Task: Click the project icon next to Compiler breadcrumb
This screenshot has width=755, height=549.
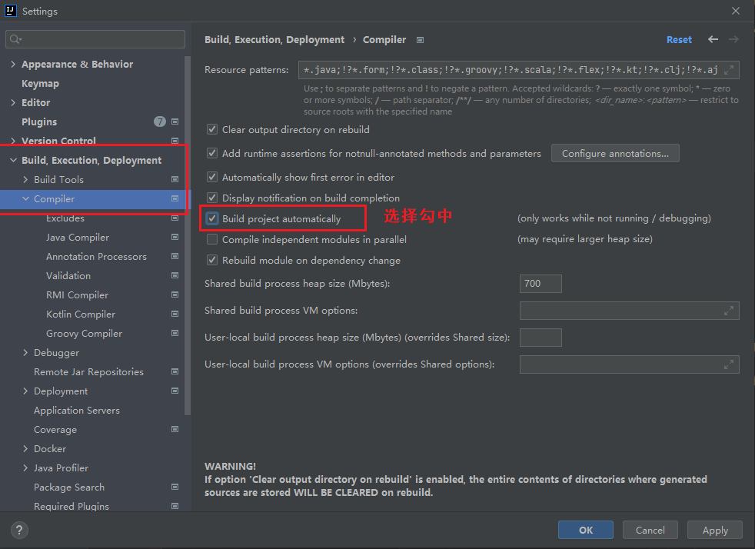Action: [x=420, y=40]
